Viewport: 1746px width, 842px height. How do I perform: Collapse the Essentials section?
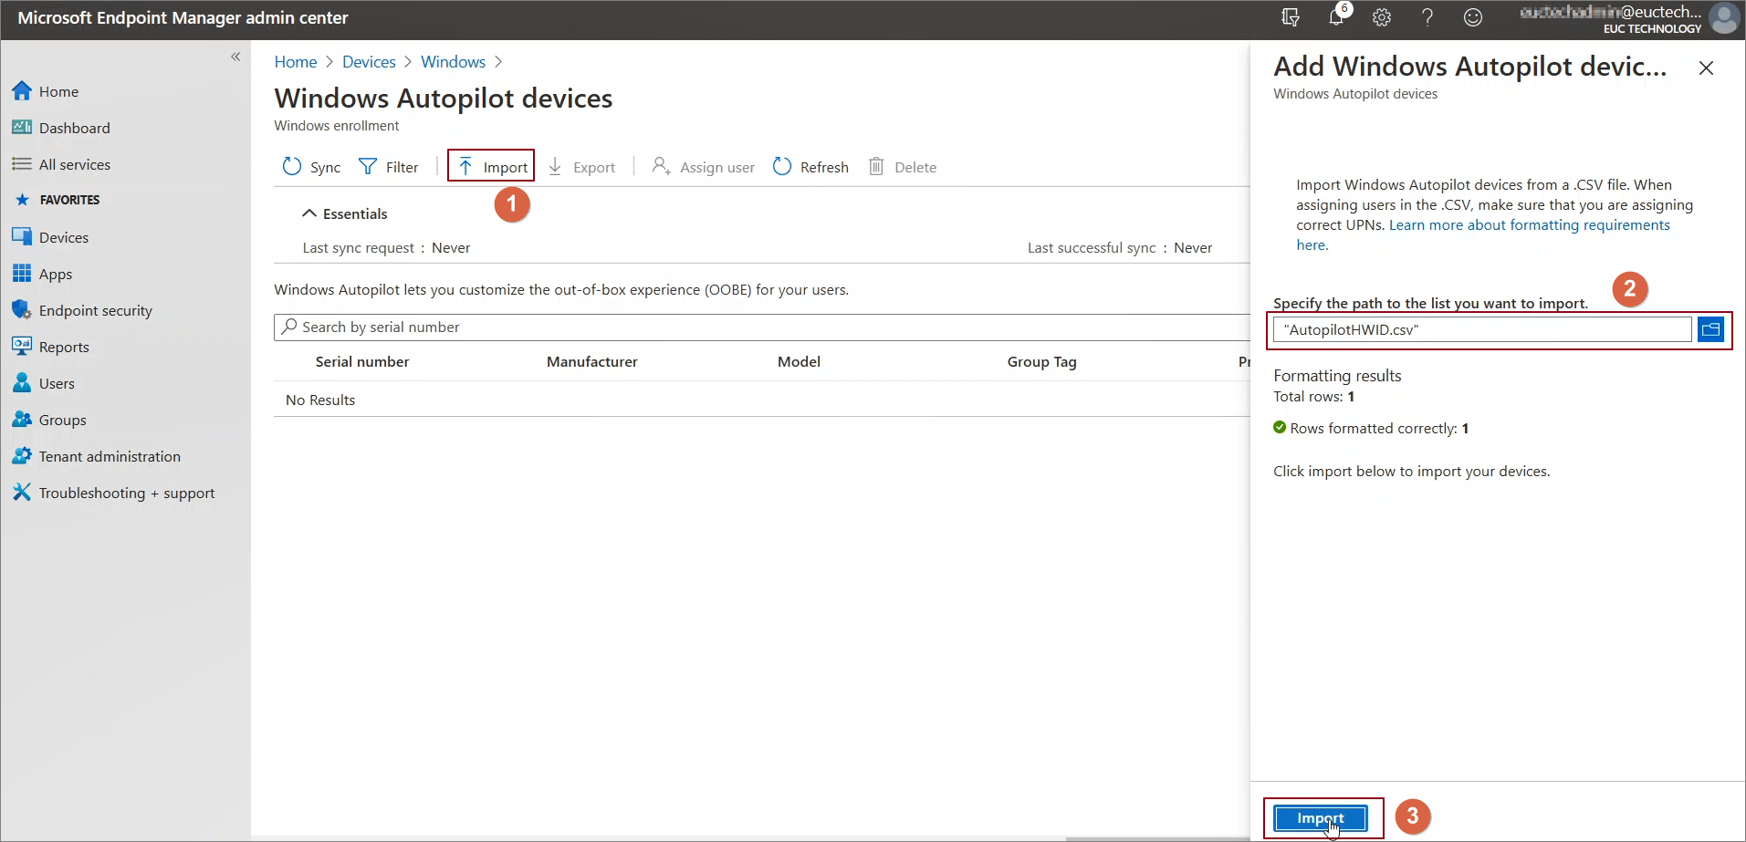click(345, 213)
